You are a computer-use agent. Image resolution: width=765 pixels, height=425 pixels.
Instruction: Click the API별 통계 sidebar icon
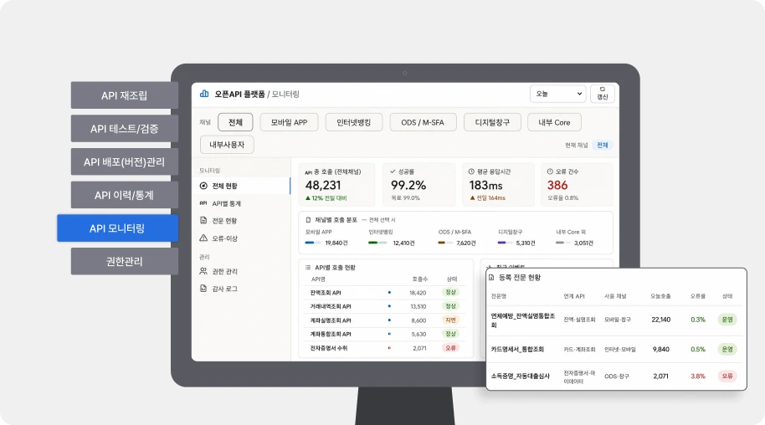pos(203,203)
